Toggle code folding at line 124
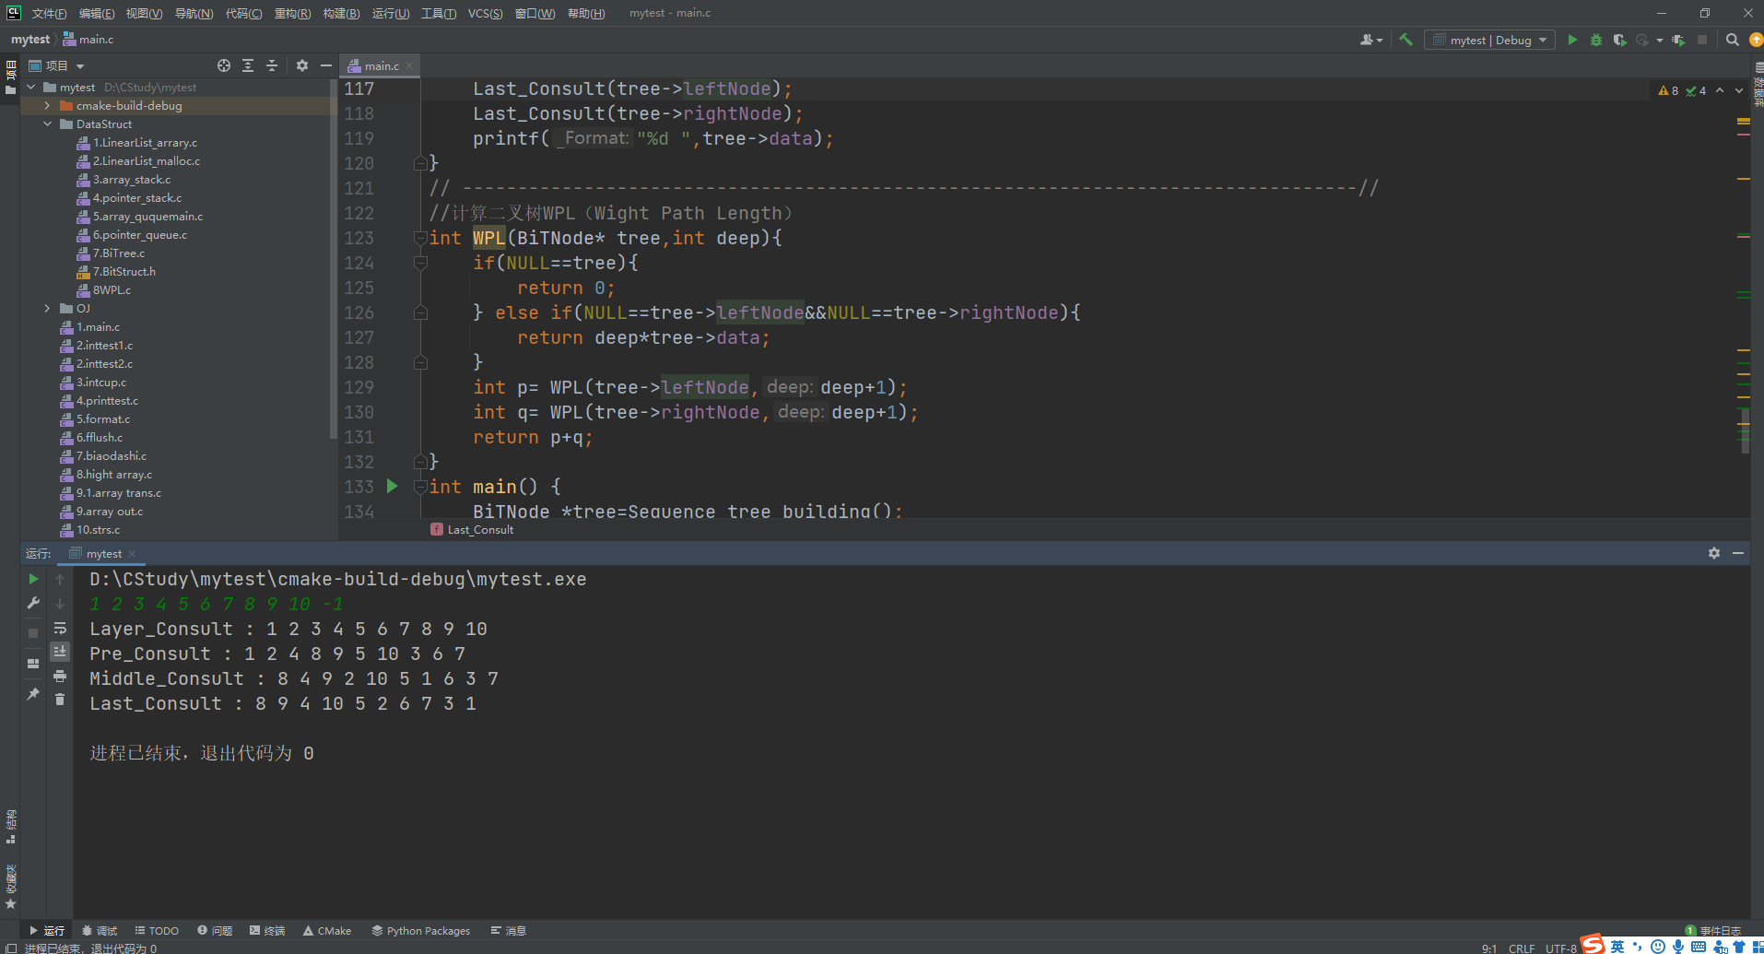 coord(420,263)
